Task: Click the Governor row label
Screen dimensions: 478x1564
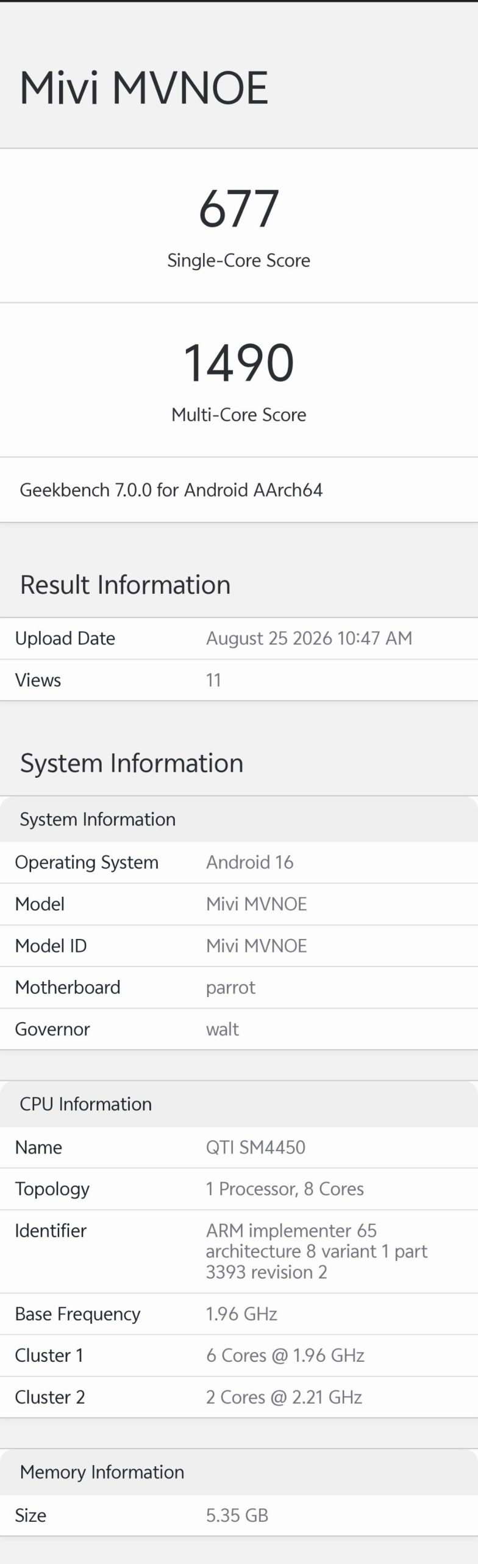Action: pos(52,1029)
